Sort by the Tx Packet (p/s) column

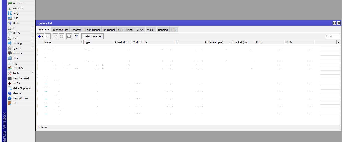[216, 42]
